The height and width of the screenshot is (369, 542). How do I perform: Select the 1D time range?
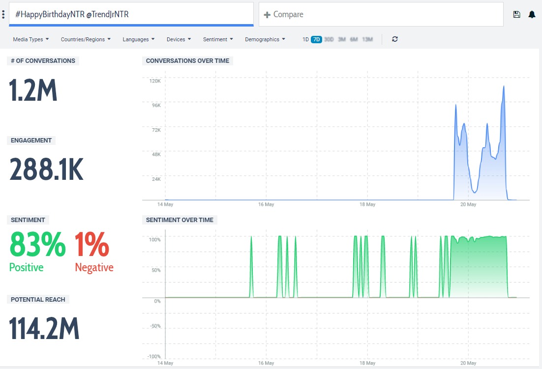pyautogui.click(x=305, y=39)
